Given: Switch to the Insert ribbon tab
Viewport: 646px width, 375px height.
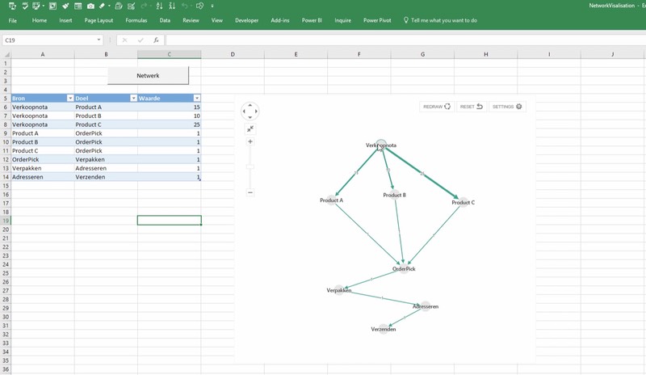Looking at the screenshot, I should pos(65,20).
